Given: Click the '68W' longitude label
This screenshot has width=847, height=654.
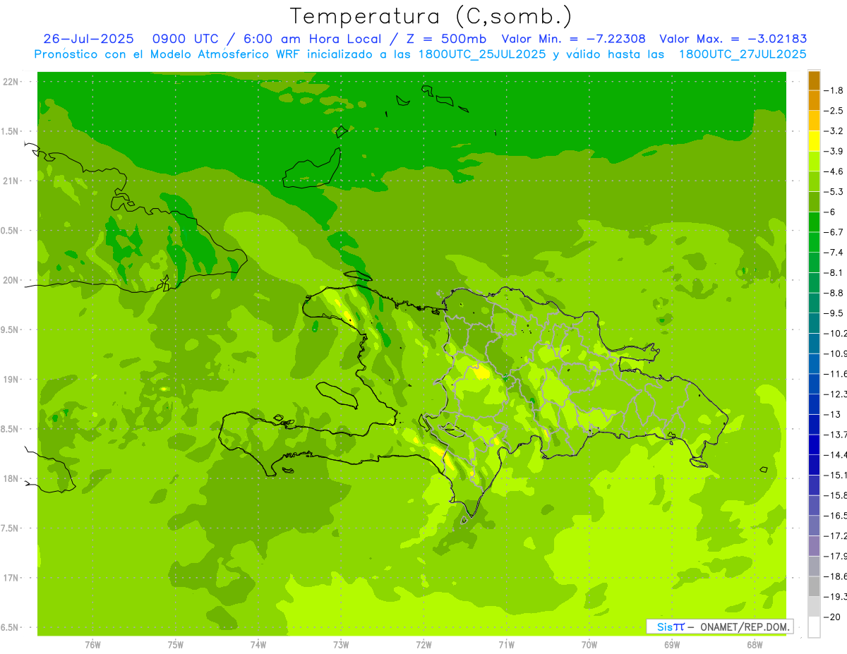Looking at the screenshot, I should [x=755, y=644].
